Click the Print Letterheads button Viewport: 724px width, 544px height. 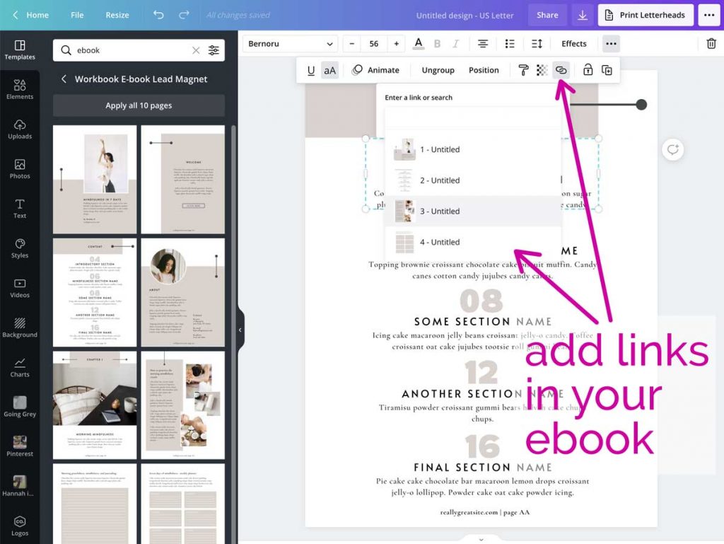coord(645,14)
